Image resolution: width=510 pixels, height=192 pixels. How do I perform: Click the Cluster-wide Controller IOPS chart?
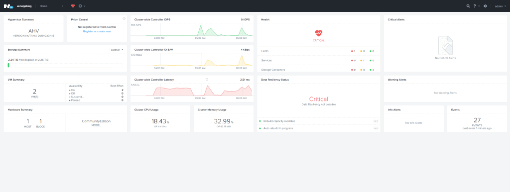[192, 31]
